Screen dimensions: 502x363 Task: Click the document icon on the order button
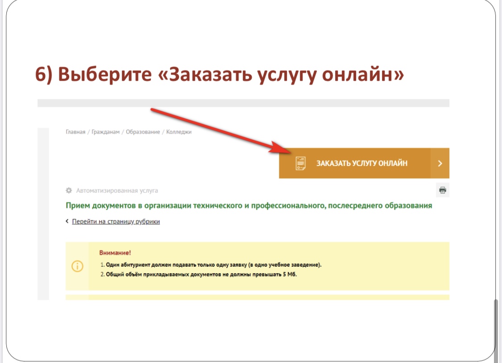[301, 163]
